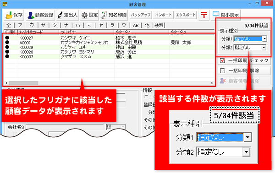Click the 保存 save folder icon
The image size is (275, 173).
click(9, 15)
